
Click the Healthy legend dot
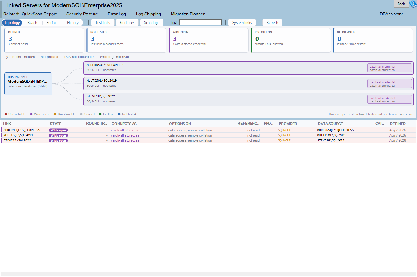tap(100, 114)
